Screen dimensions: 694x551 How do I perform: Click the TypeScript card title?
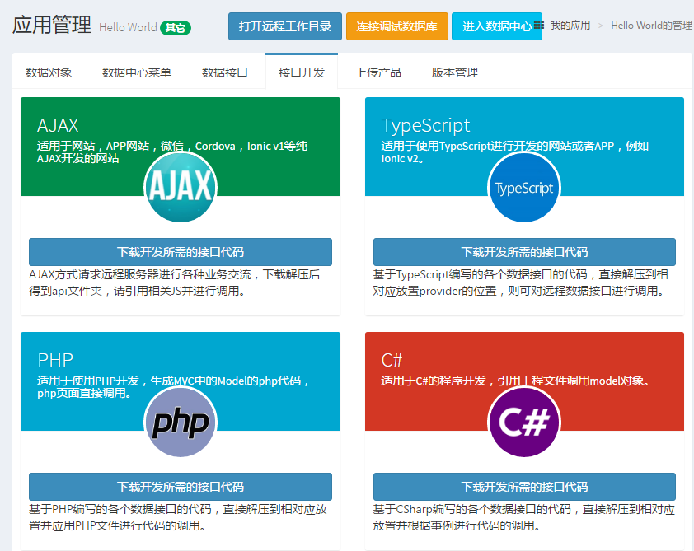coord(425,125)
